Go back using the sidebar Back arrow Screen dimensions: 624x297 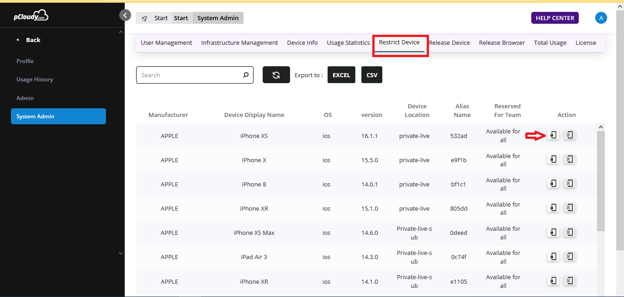tap(18, 40)
